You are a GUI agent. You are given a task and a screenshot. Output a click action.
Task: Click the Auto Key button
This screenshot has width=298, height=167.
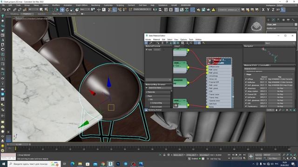[259, 155]
